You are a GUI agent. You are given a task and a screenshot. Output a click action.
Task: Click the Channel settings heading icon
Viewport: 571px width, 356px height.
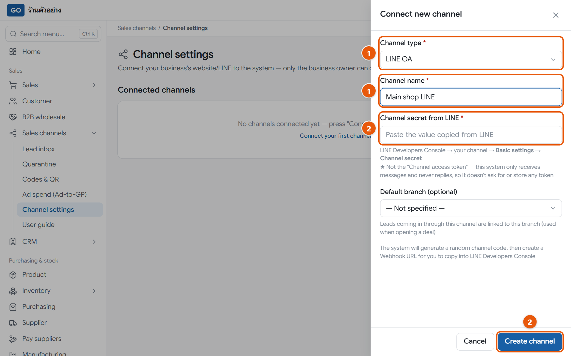click(x=123, y=54)
